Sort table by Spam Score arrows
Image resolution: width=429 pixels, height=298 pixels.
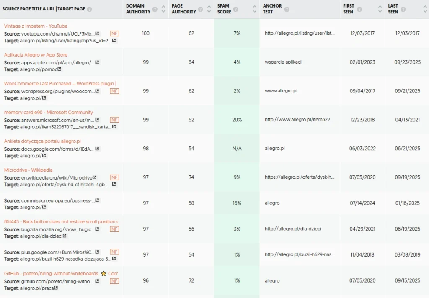tap(254, 9)
